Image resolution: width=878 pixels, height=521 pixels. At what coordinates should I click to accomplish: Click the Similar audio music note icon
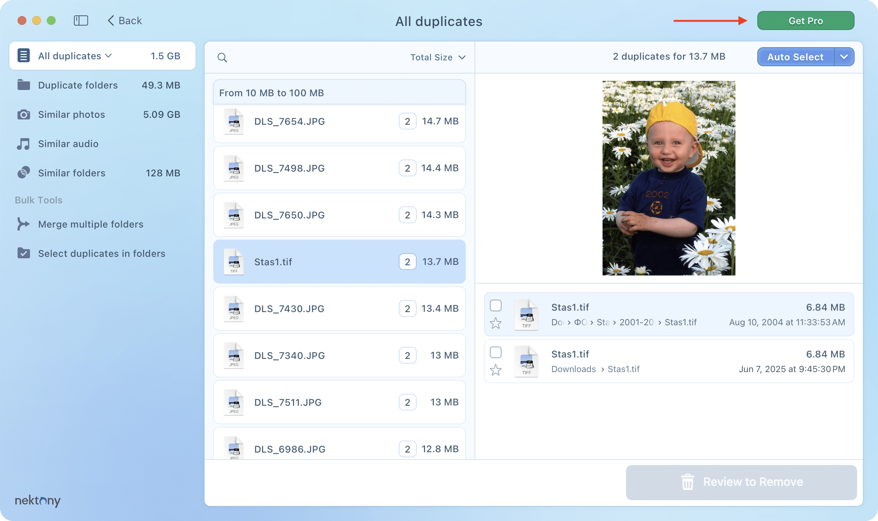click(x=23, y=144)
